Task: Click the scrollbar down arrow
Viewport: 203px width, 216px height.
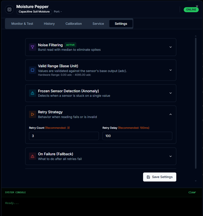Action: [x=196, y=181]
